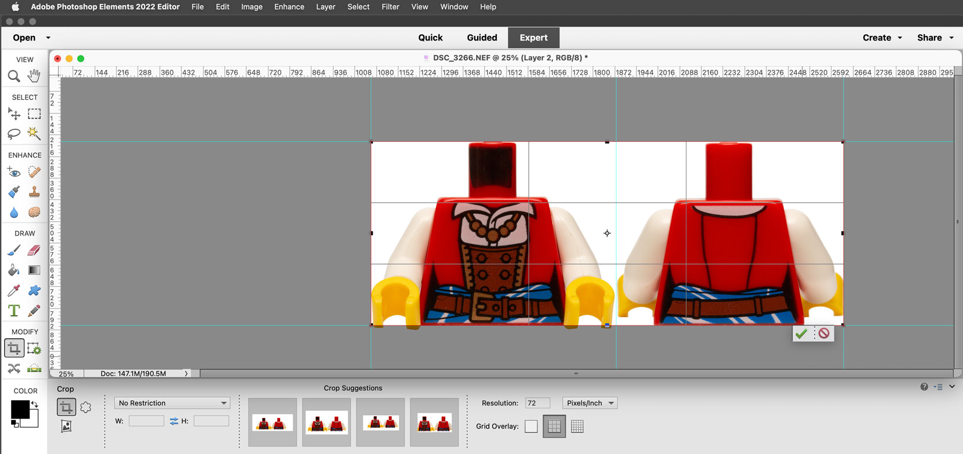This screenshot has height=454, width=963.
Task: Cancel the crop with red circle icon
Action: coord(824,334)
